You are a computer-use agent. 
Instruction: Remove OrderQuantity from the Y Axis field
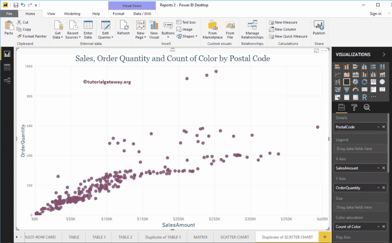coord(383,188)
